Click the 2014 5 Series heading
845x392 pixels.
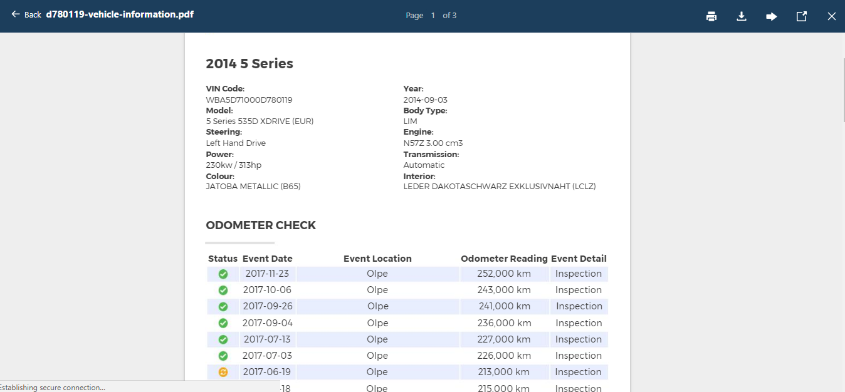click(x=249, y=63)
